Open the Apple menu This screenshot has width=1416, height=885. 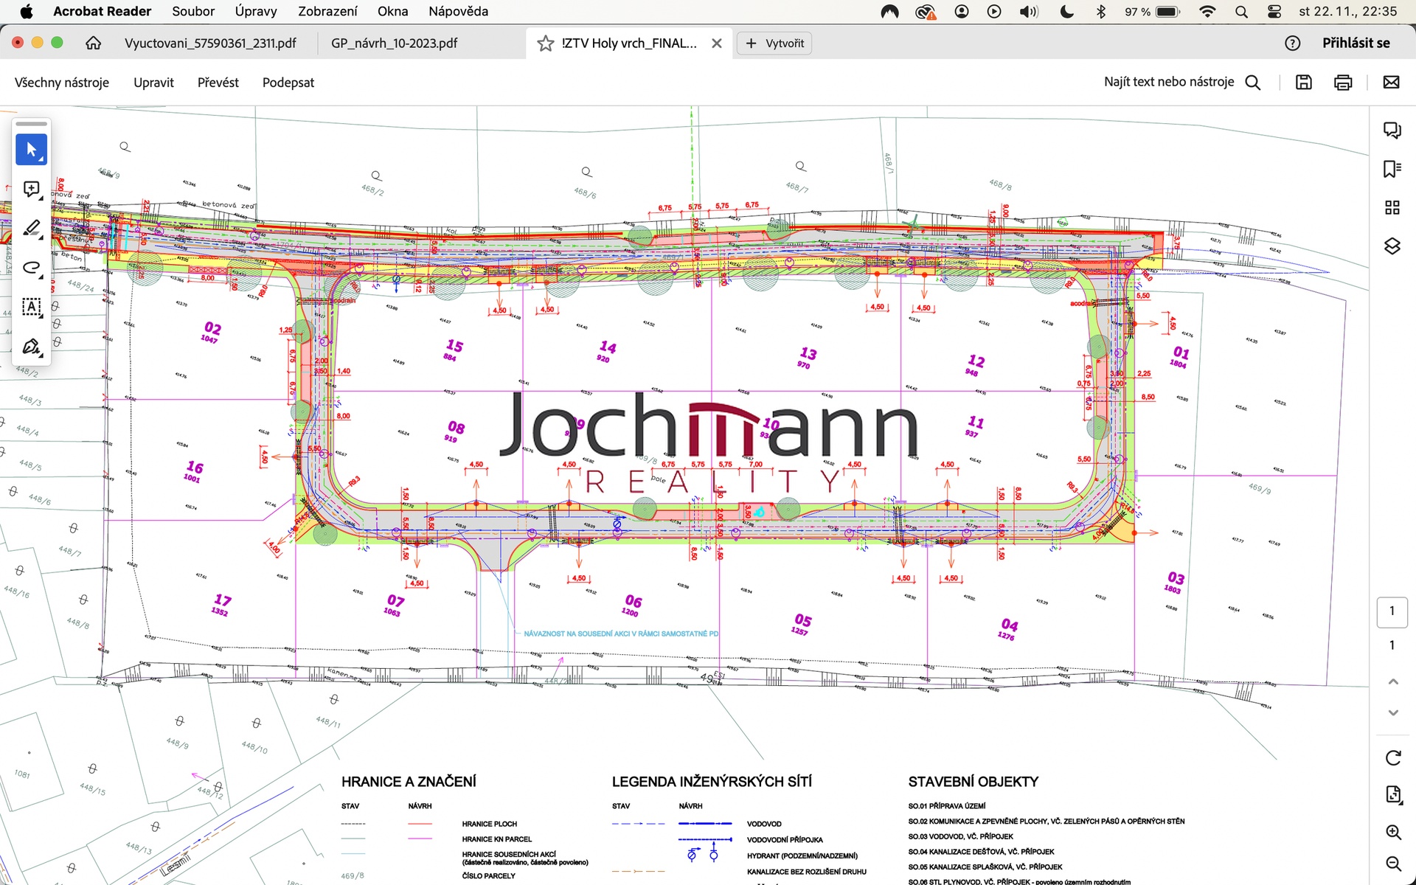26,11
